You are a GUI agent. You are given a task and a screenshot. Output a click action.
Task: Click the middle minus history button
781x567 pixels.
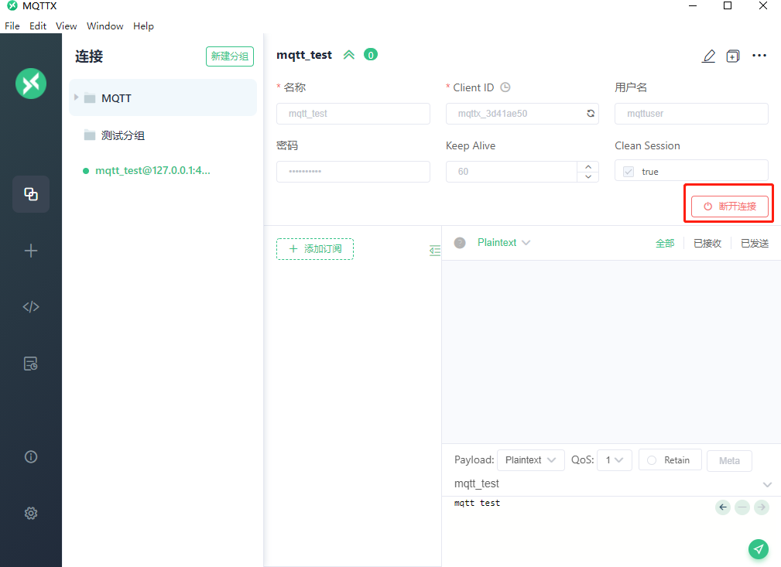742,507
